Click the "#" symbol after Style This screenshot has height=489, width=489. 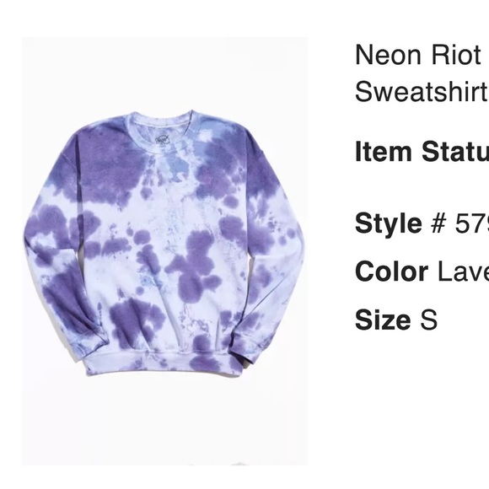click(438, 223)
